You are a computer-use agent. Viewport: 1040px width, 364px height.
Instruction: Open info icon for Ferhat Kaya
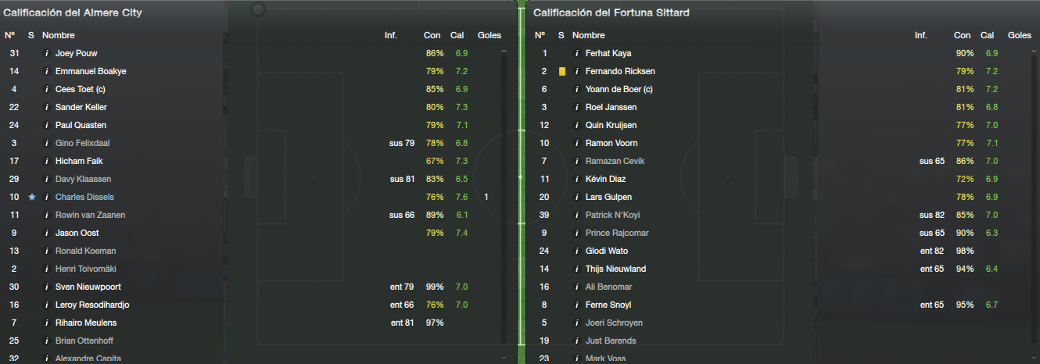pos(576,53)
